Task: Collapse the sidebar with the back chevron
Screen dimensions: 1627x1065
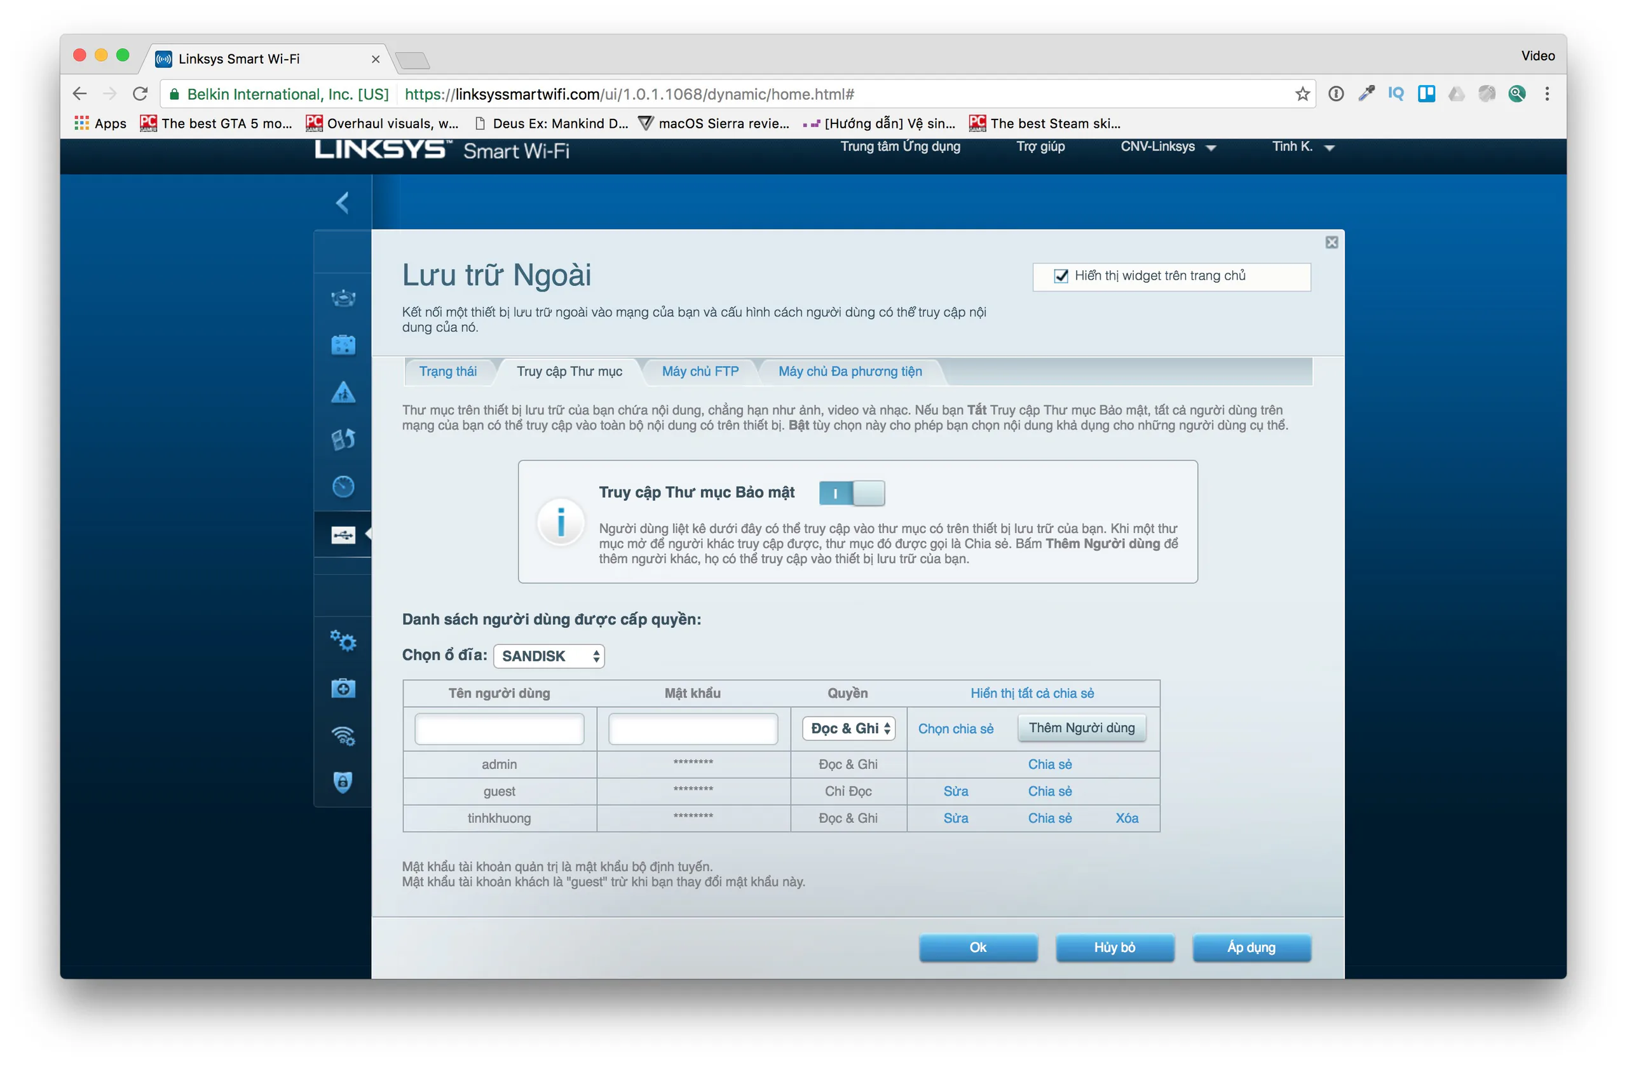Action: coord(343,202)
